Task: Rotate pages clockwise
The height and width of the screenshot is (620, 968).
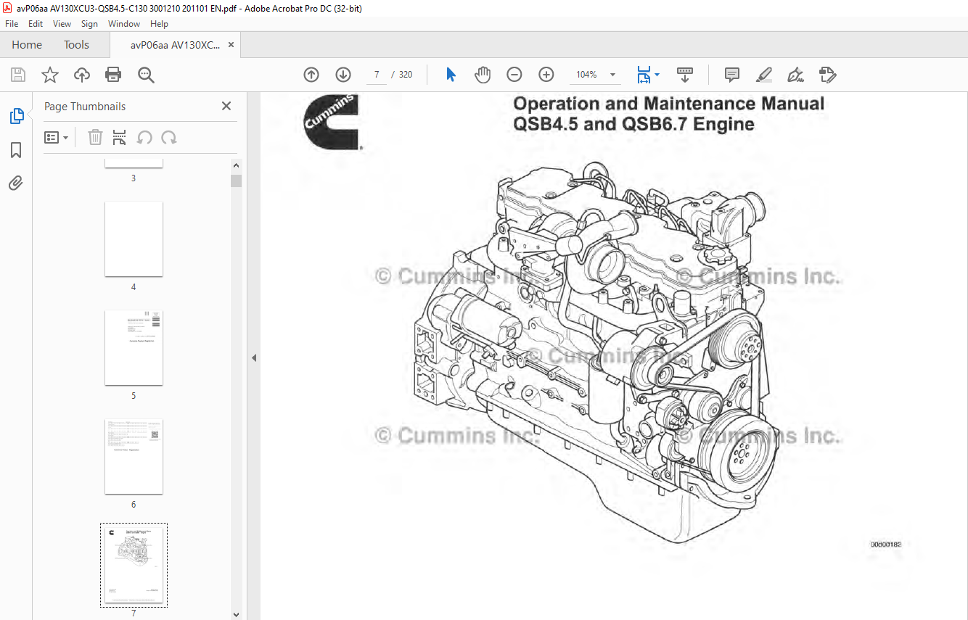Action: (x=169, y=137)
